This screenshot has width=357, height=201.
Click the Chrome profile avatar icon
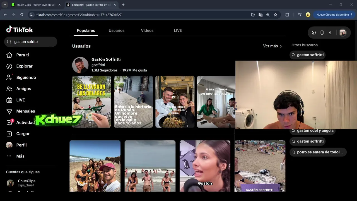308,15
